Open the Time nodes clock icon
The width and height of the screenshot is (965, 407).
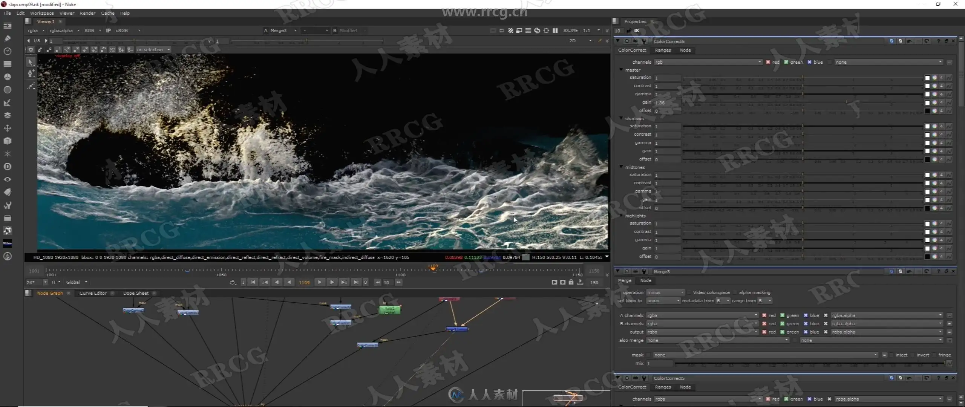(7, 51)
